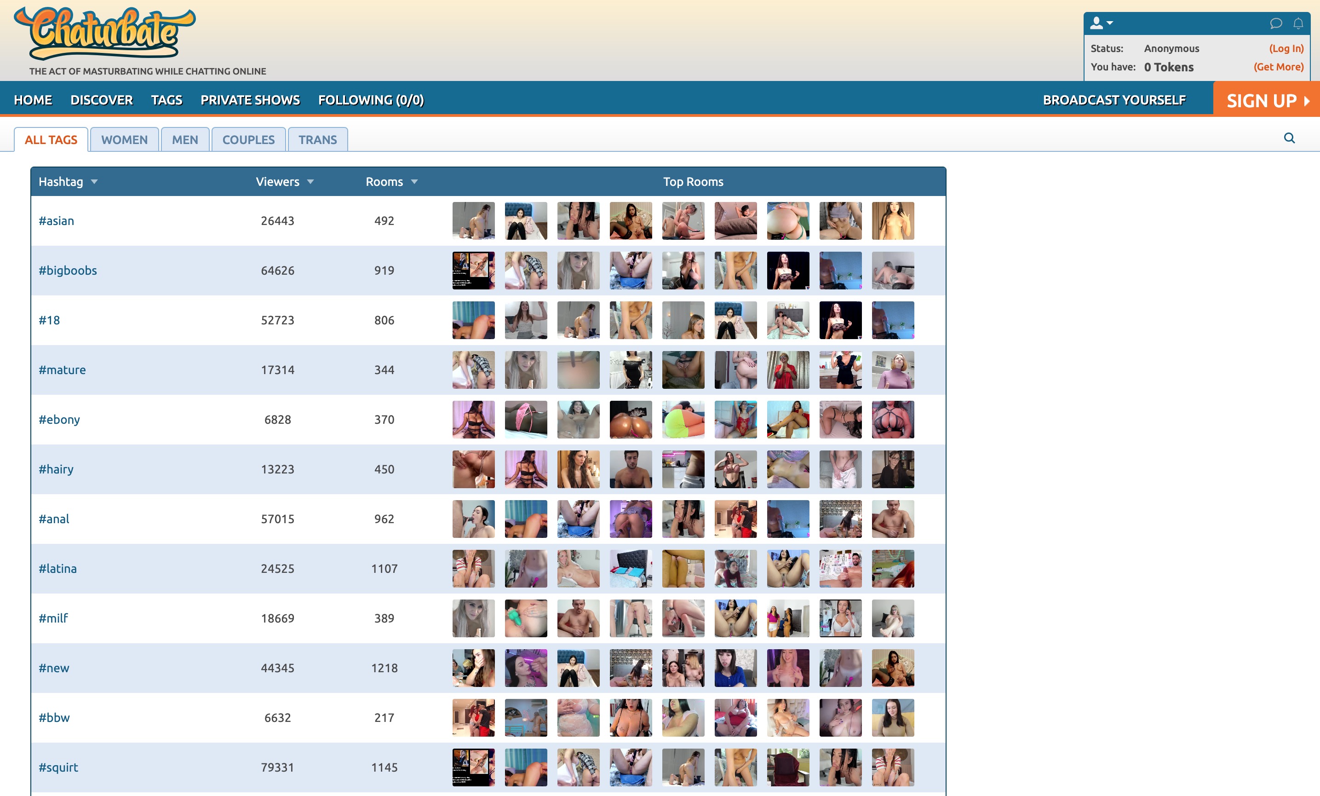Image resolution: width=1320 pixels, height=796 pixels.
Task: Open DISCOVER in the navigation bar
Action: coord(102,100)
